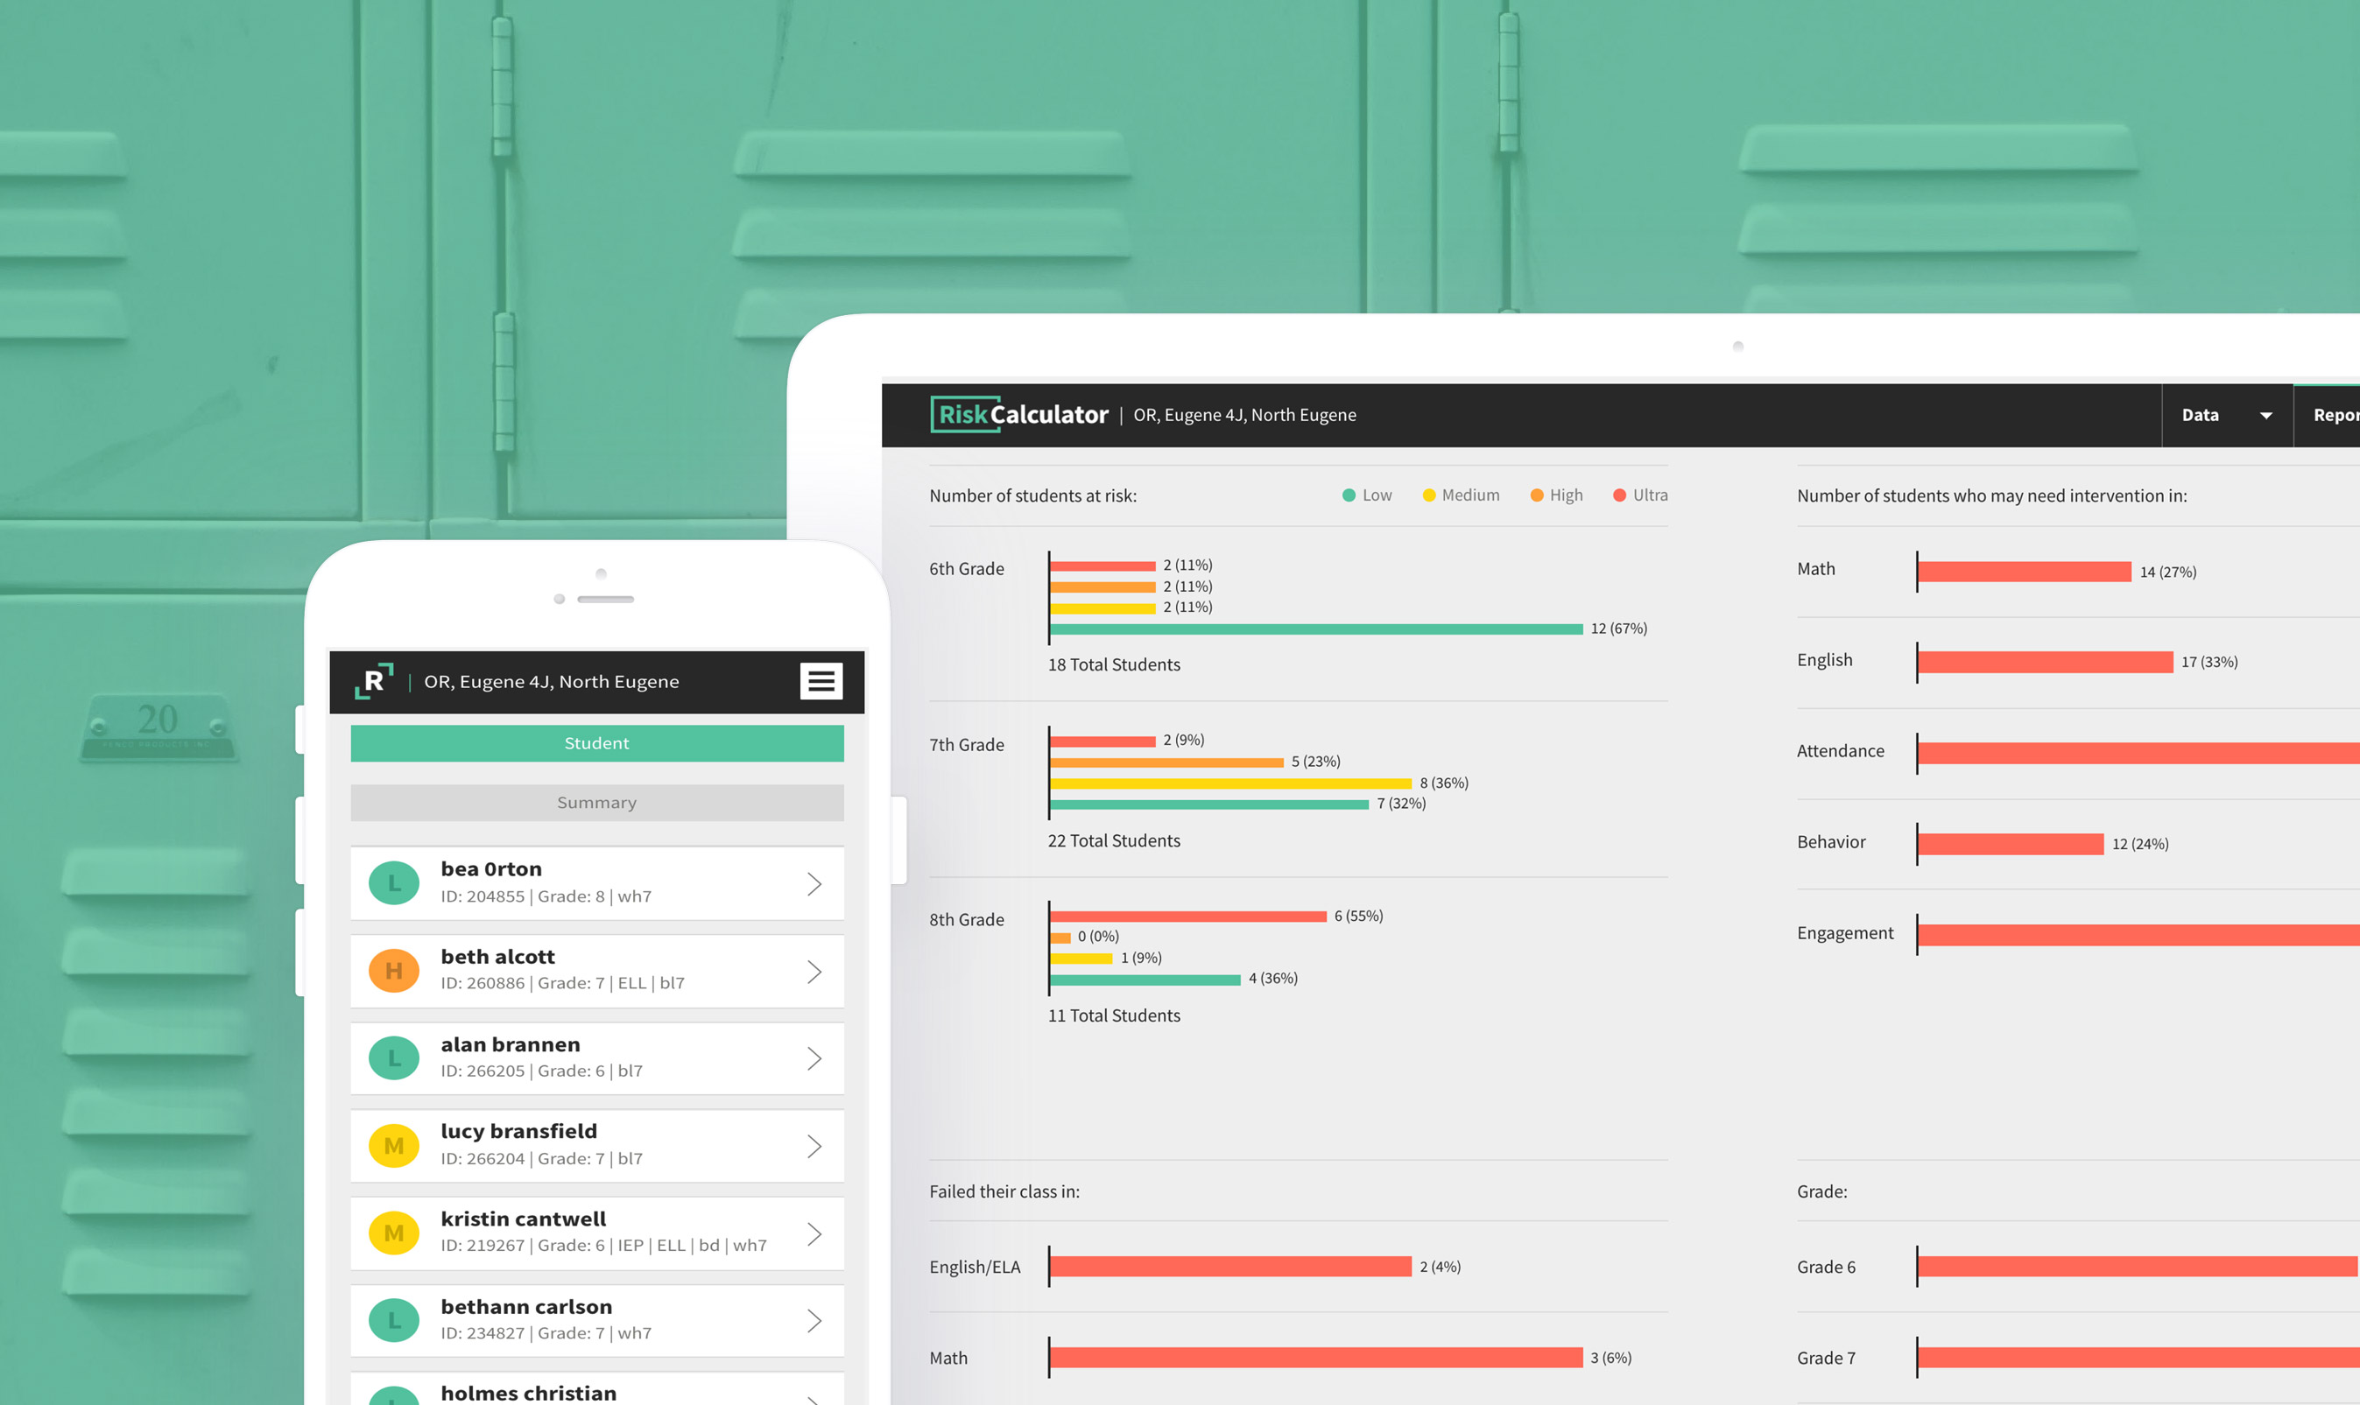Click the Grade 6 bar
The width and height of the screenshot is (2360, 1405).
point(2139,1267)
